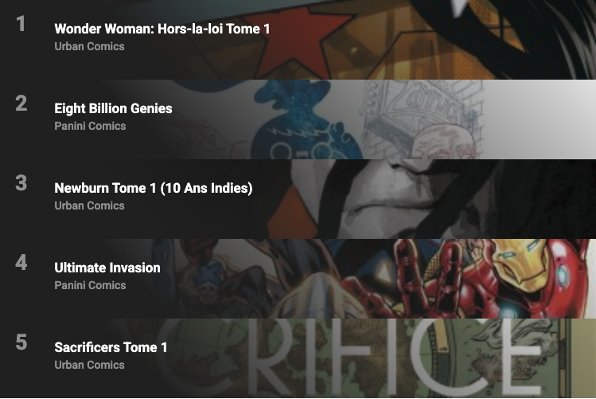
Task: Click the rank number 5
Action: tap(21, 342)
